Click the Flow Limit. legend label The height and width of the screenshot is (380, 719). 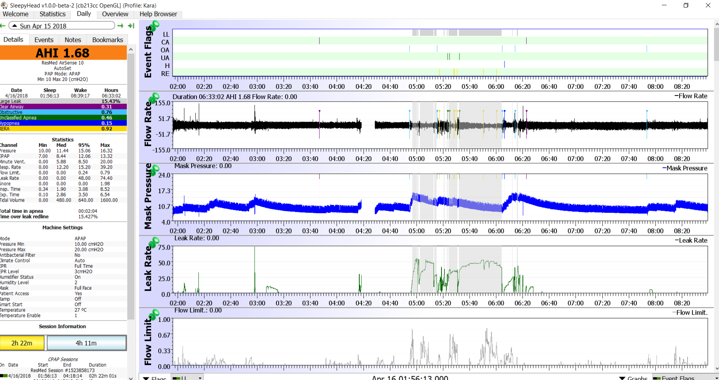[x=689, y=313]
